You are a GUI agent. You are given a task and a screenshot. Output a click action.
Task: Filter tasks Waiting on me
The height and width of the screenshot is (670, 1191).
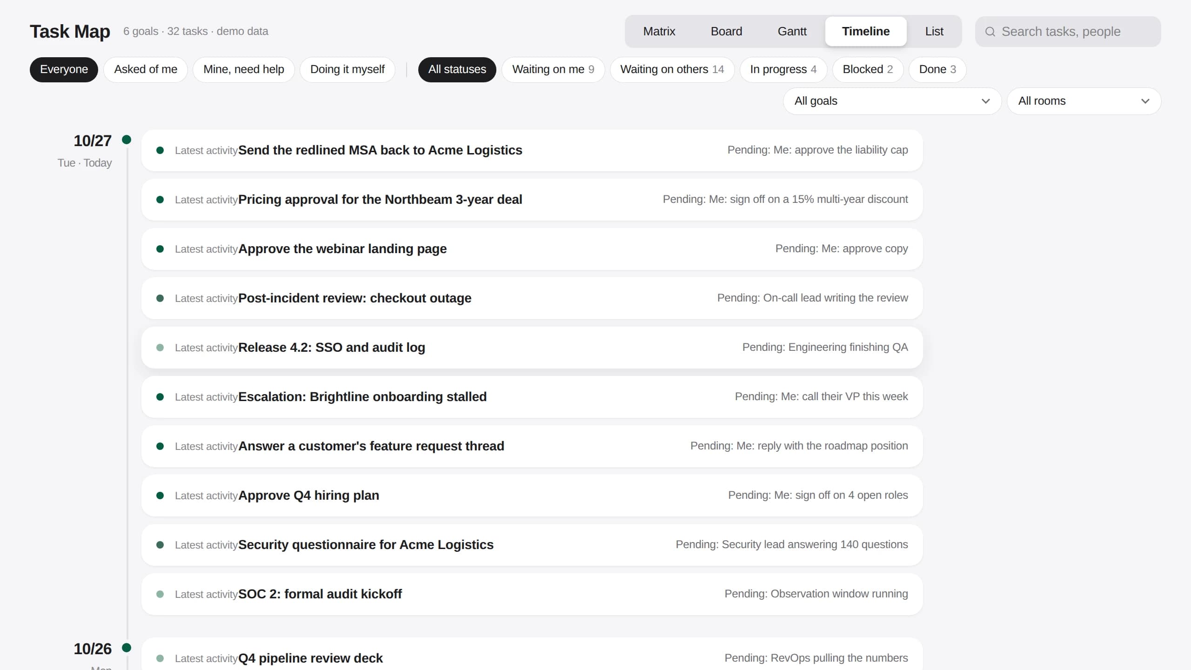point(553,69)
